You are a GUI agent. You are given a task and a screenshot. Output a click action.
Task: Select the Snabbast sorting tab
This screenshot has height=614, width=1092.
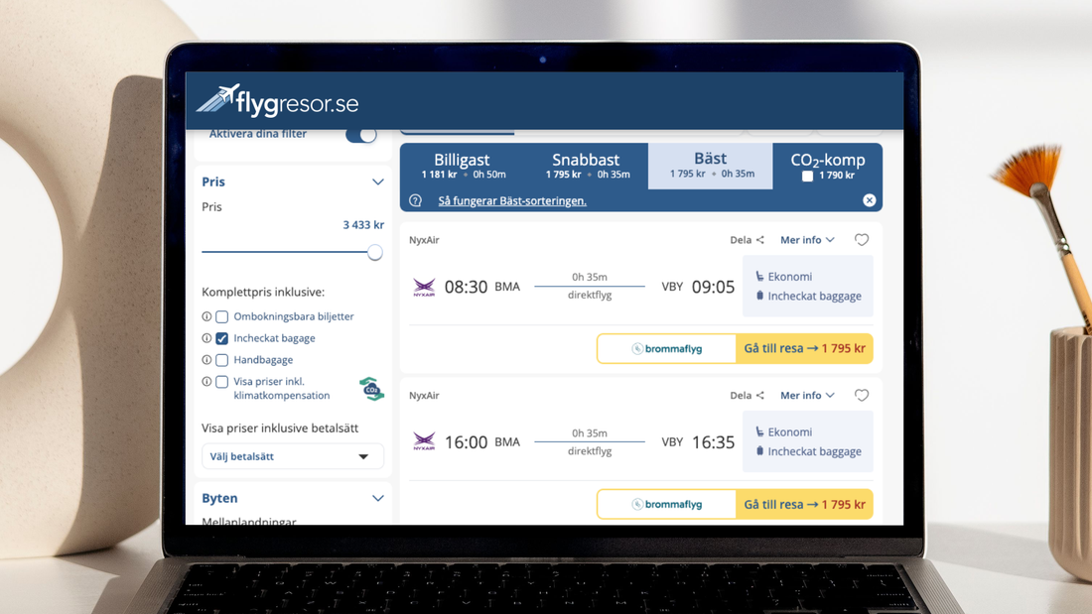(x=587, y=166)
